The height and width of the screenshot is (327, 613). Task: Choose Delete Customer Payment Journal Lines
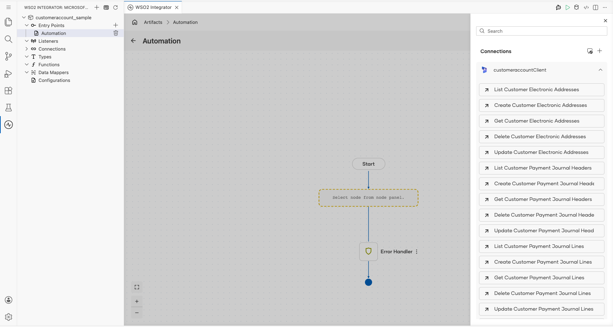pos(542,294)
